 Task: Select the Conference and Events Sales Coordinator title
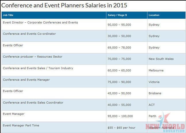click(x=33, y=103)
